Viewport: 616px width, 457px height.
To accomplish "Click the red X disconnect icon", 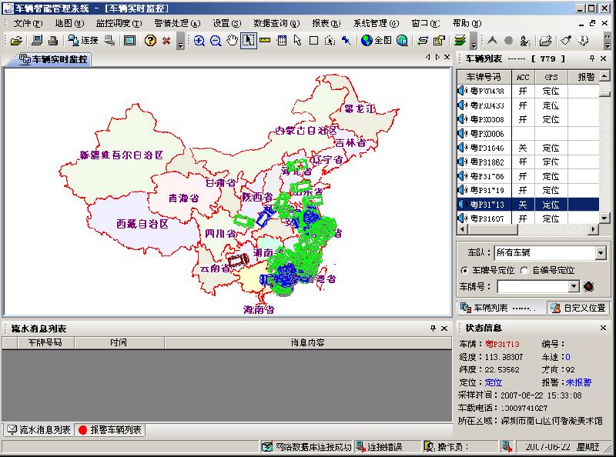I will pyautogui.click(x=166, y=41).
